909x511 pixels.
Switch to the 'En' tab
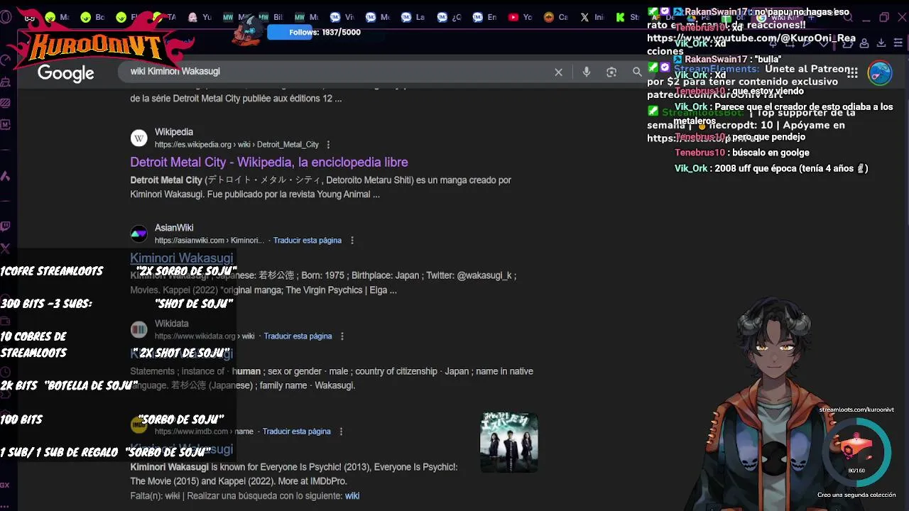point(485,17)
